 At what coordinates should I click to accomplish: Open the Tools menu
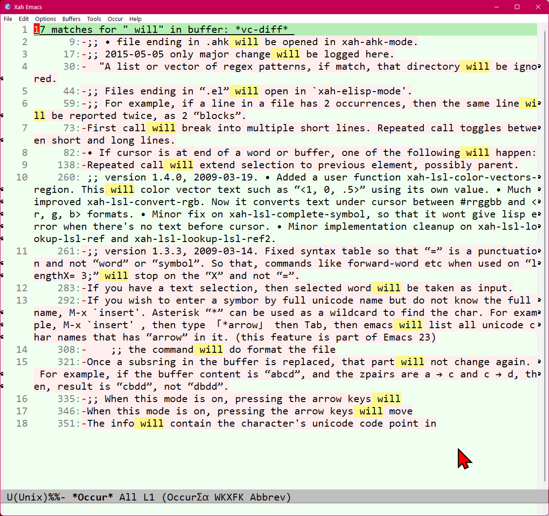[94, 19]
